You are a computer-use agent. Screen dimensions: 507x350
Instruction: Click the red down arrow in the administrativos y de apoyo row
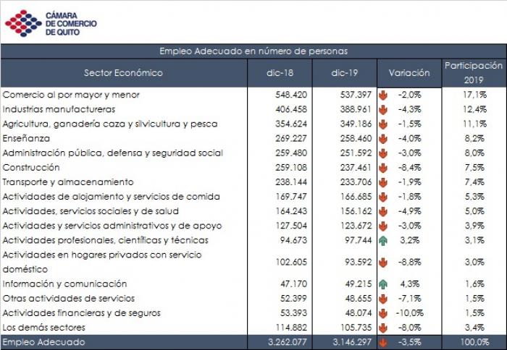[x=383, y=226]
